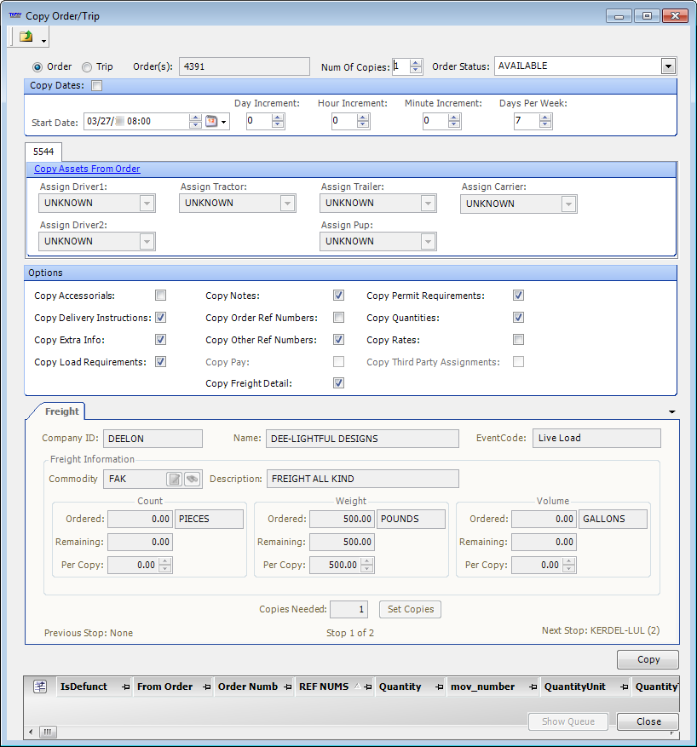Click the Copy Assets From Order link
The width and height of the screenshot is (697, 747).
[x=87, y=170]
